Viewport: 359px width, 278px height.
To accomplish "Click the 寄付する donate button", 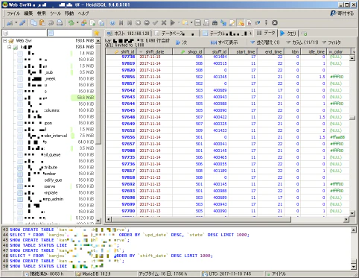I will pyautogui.click(x=342, y=13).
